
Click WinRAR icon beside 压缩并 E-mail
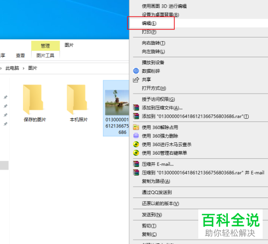136,164
